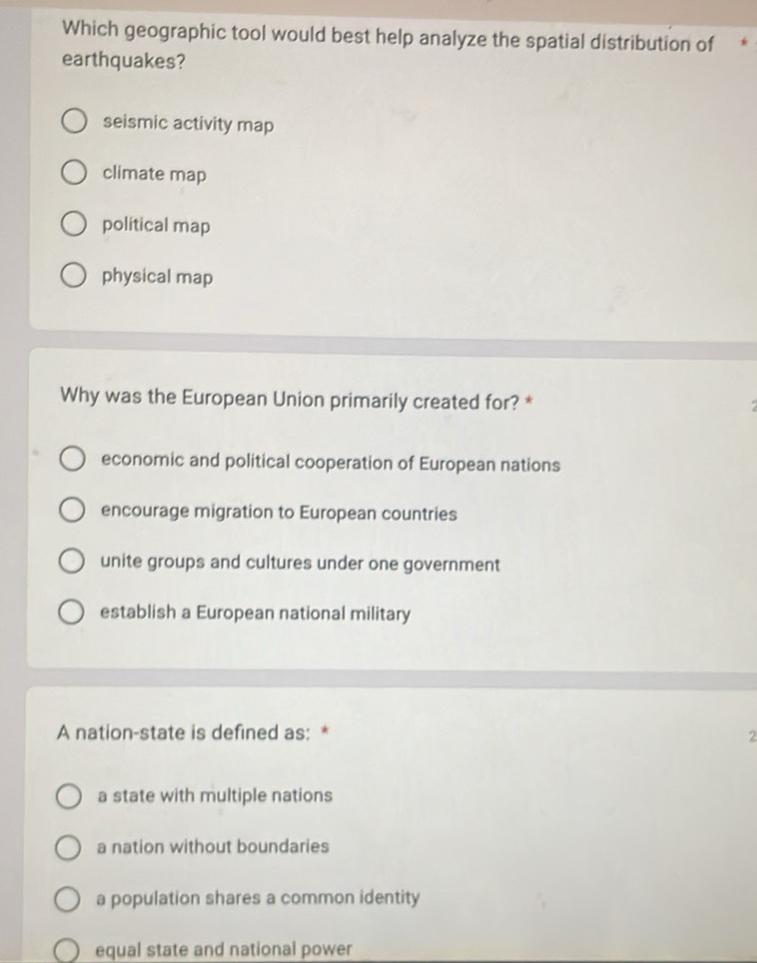
Task: Choose establish a European national military
Action: click(x=72, y=612)
